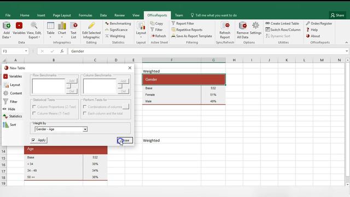
Task: Select Filter in New Table dialog sidebar
Action: coord(10,102)
